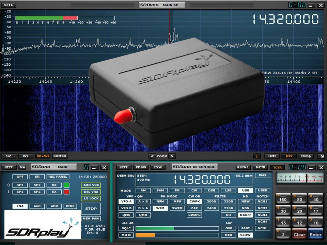Click the MA button in Main panel

coord(22,167)
